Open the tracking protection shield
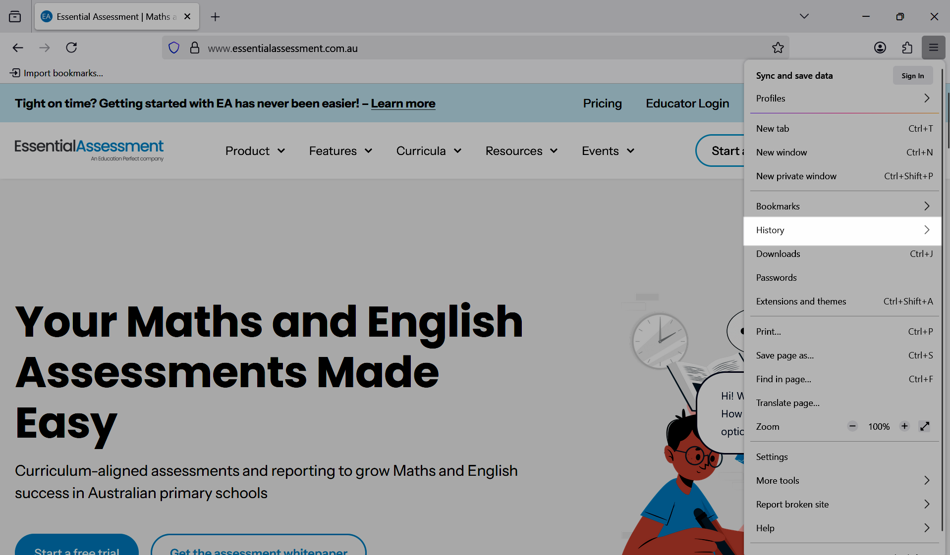Image resolution: width=950 pixels, height=555 pixels. 174,48
